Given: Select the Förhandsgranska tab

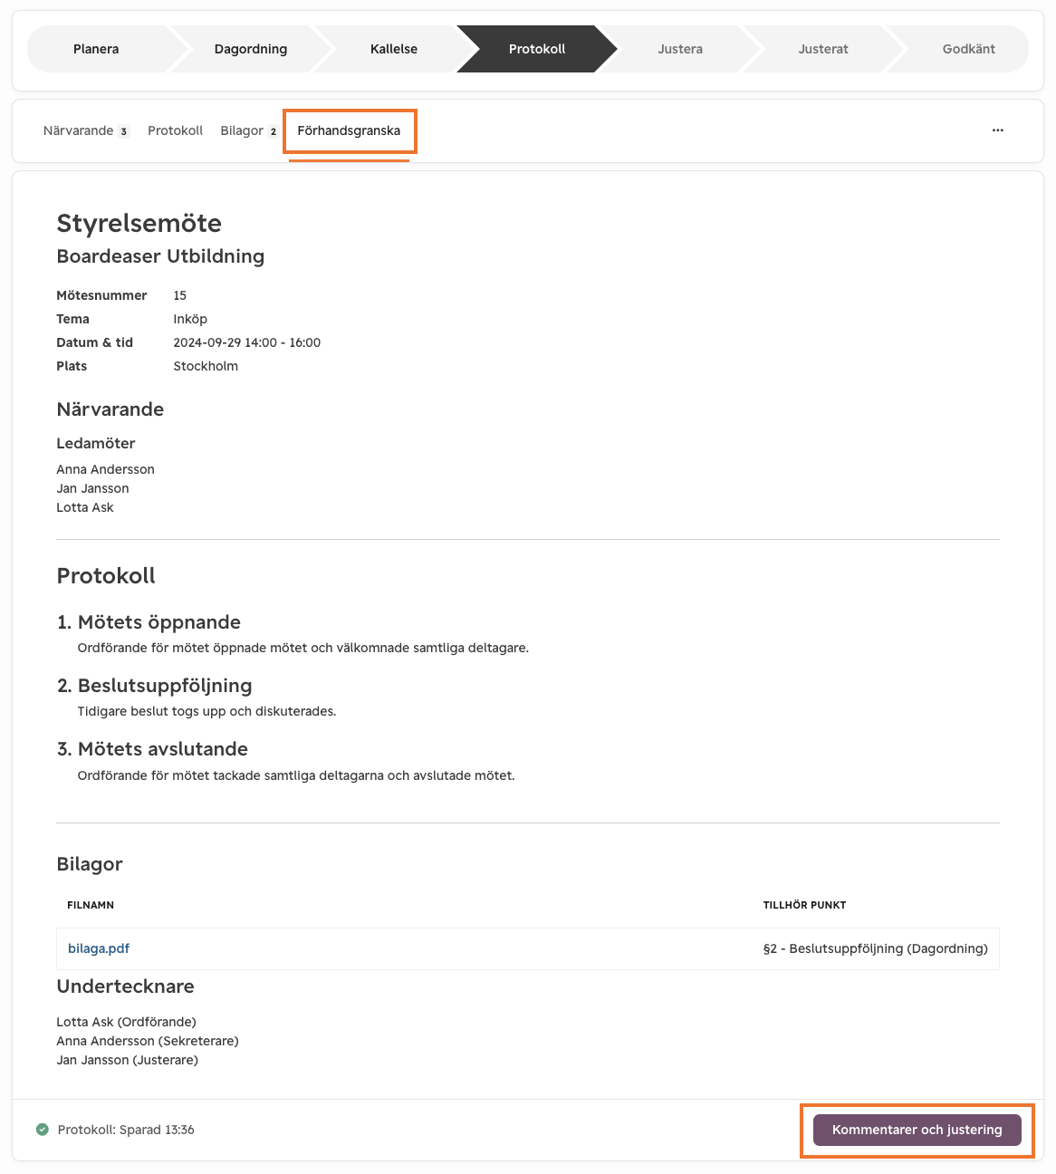Looking at the screenshot, I should pos(349,130).
